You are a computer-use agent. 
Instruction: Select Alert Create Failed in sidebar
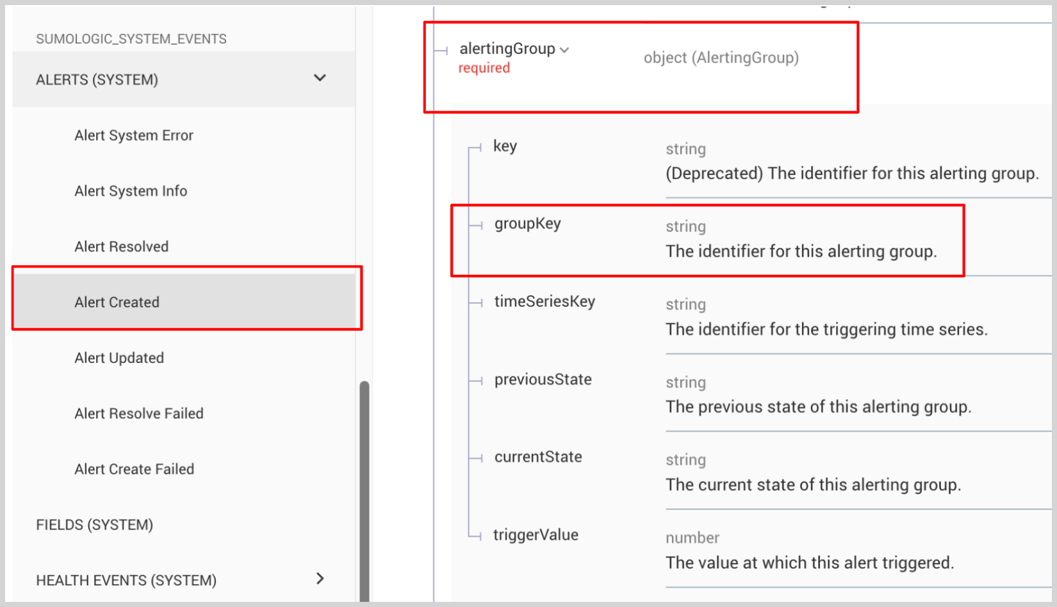[134, 469]
